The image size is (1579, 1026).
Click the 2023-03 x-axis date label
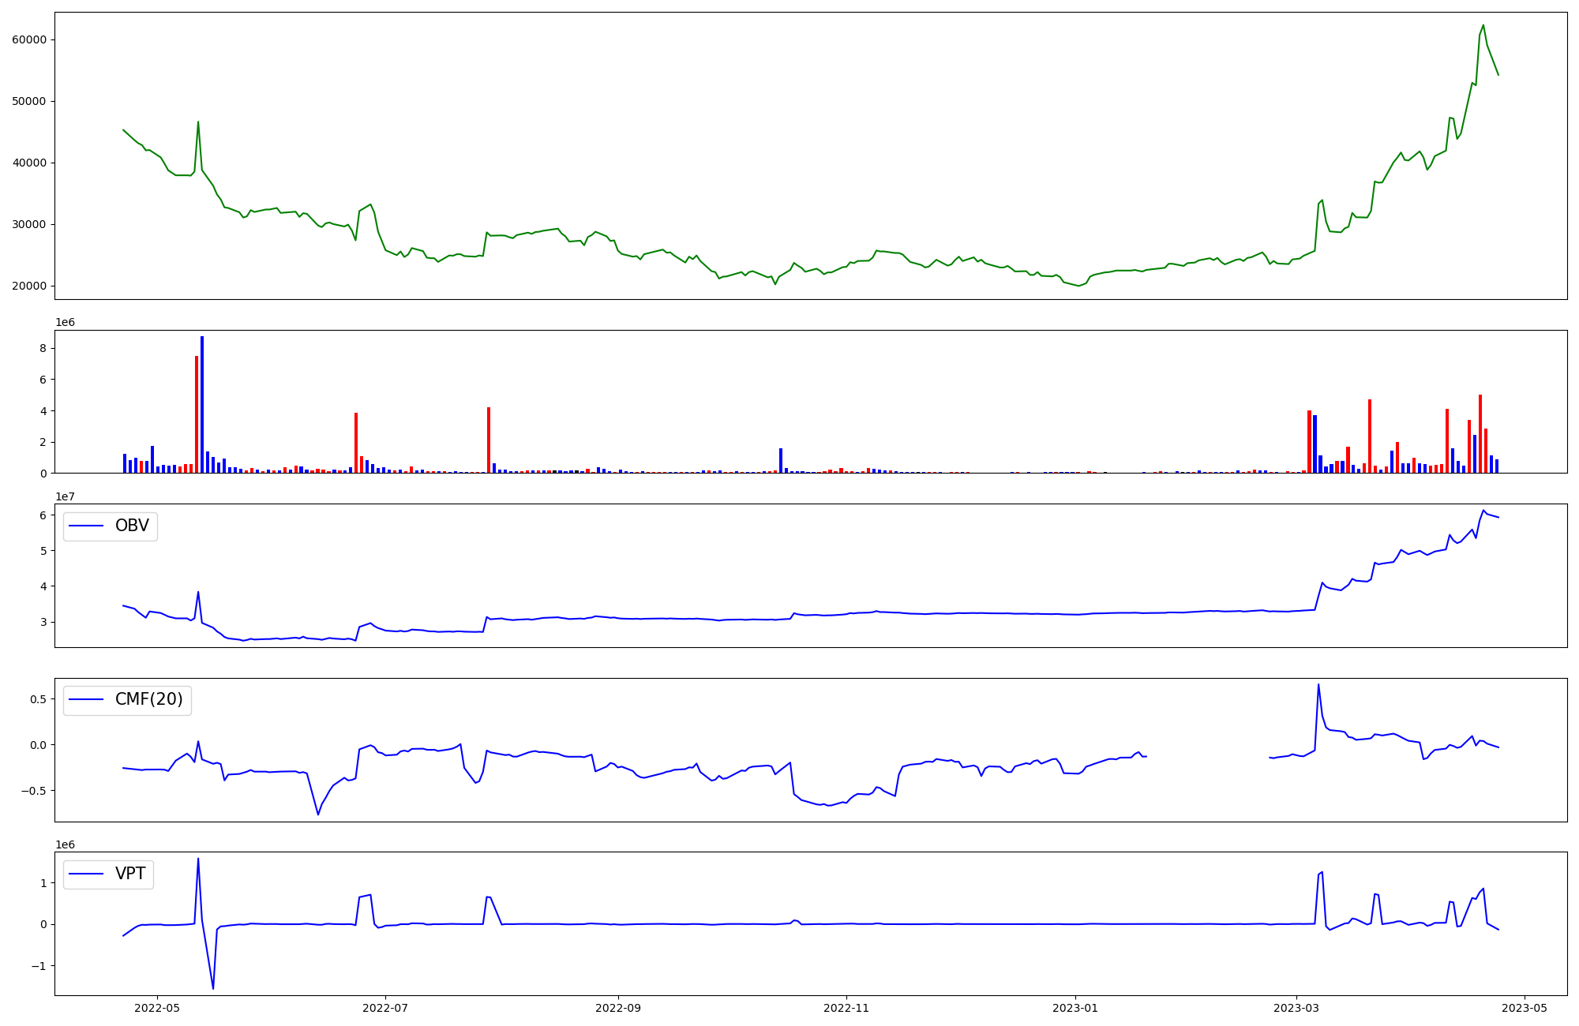click(1296, 1007)
